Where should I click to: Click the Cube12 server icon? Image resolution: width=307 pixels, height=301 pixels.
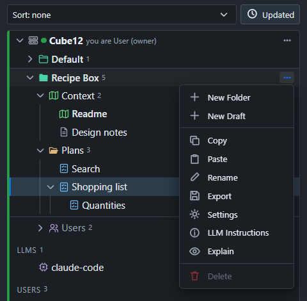coord(33,40)
